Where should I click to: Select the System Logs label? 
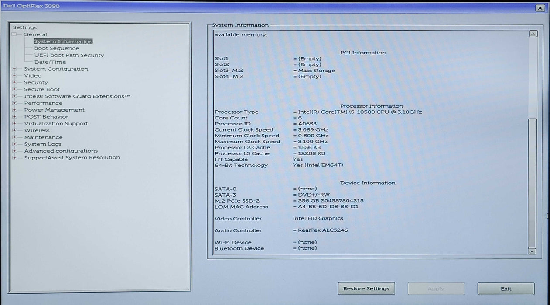pos(43,144)
